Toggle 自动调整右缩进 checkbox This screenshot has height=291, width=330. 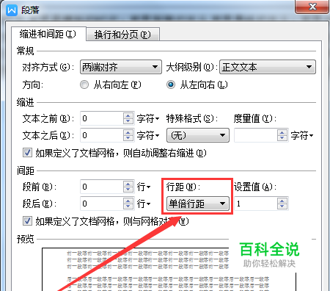coord(27,153)
